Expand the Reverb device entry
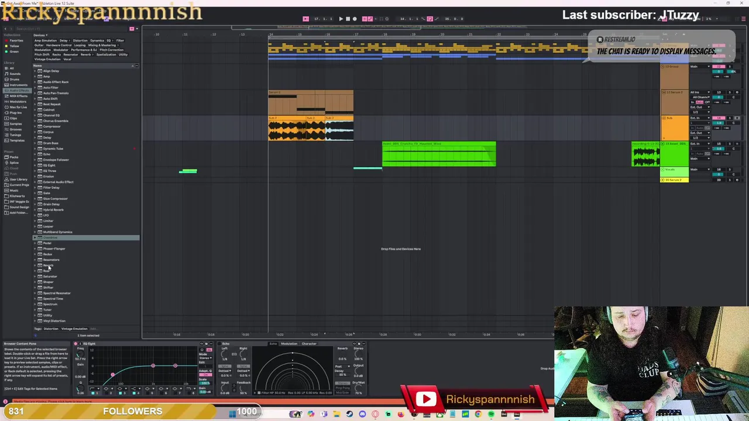This screenshot has height=421, width=749. 35,265
